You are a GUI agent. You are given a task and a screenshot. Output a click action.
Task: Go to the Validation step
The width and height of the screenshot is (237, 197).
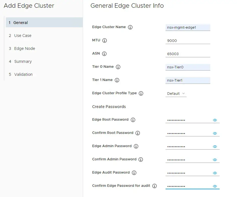24,74
